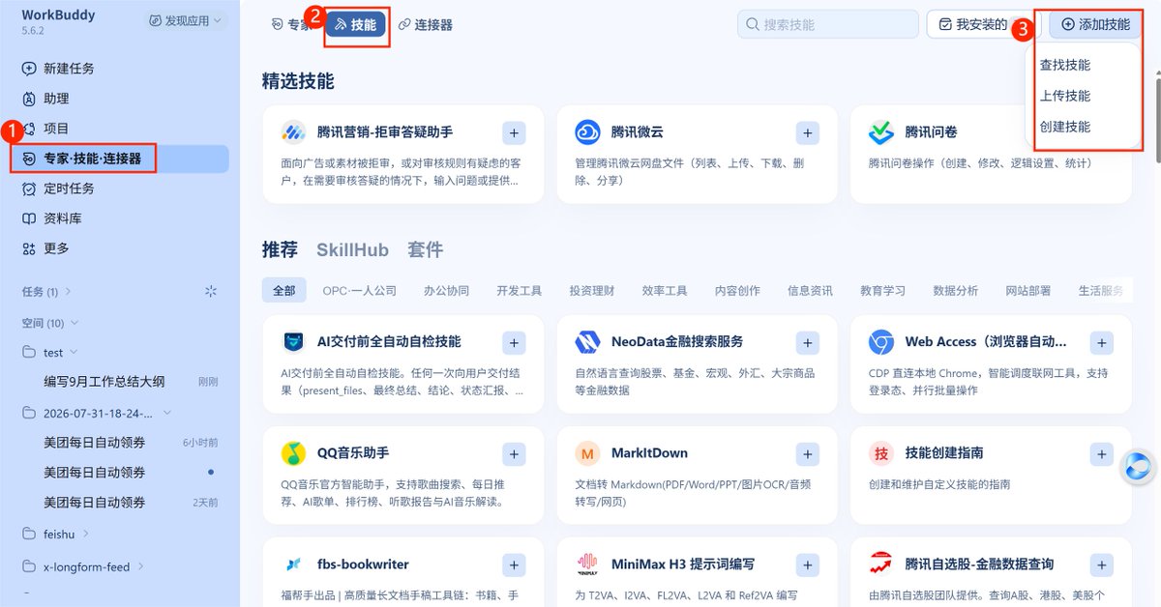Add the 腾讯微云 skill
This screenshot has width=1161, height=607.
(808, 133)
